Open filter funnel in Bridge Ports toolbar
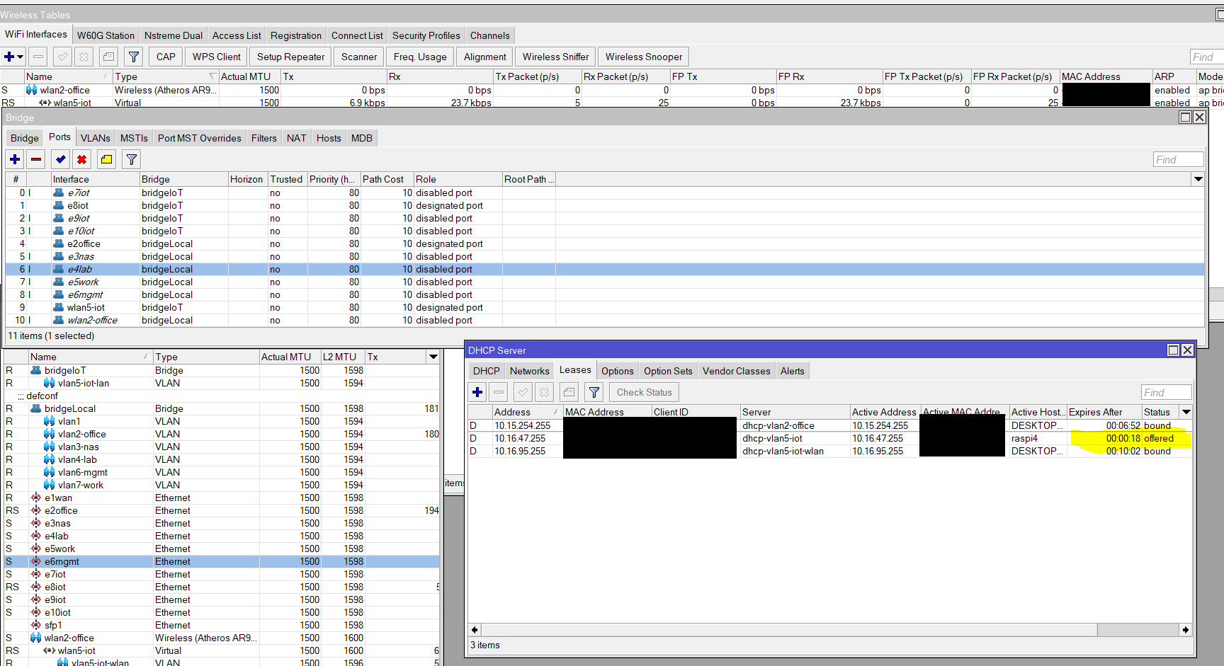The height and width of the screenshot is (666, 1224). point(131,159)
